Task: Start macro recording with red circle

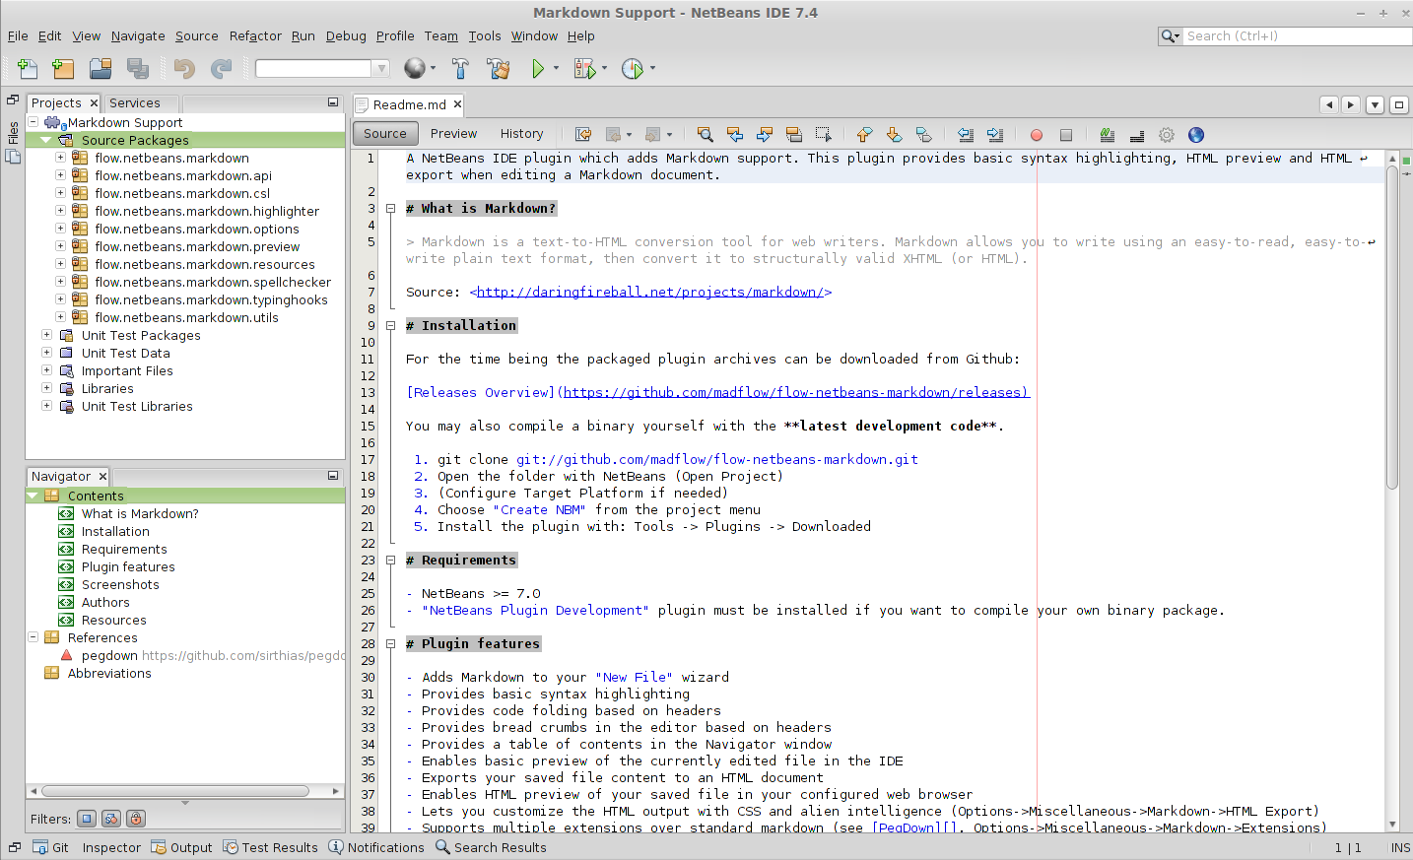Action: pyautogui.click(x=1037, y=135)
